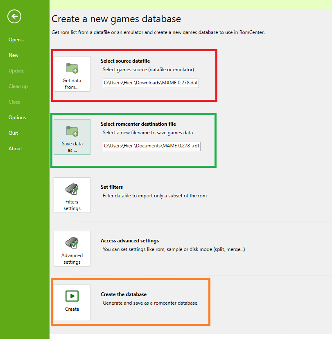The image size is (332, 339).
Task: Click the back arrow circle icon
Action: (14, 16)
